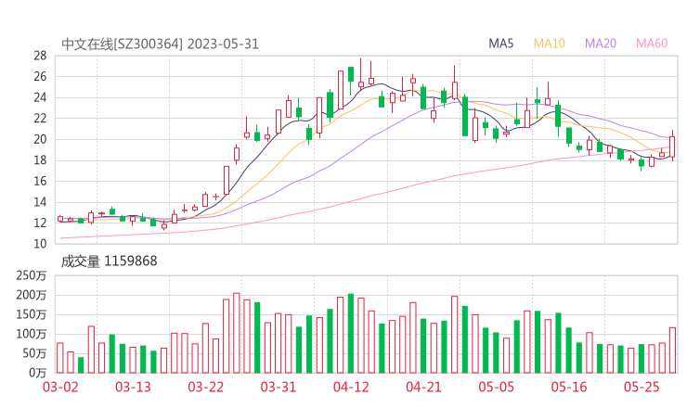Viewport: 687px width, 408px height.
Task: Click the 24 price axis label
Action: 40,97
